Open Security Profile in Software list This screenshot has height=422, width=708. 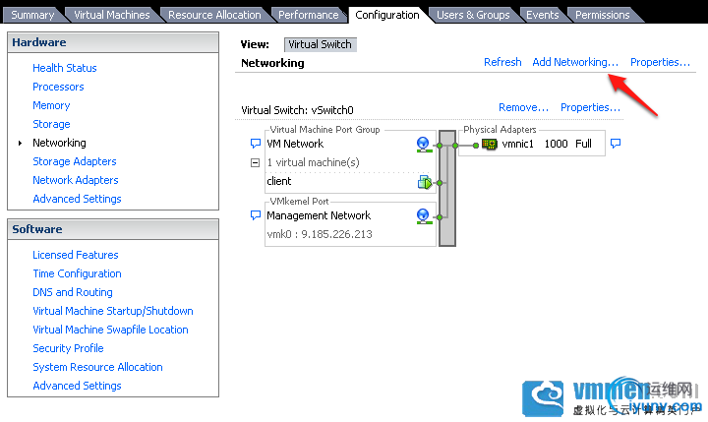coord(68,348)
